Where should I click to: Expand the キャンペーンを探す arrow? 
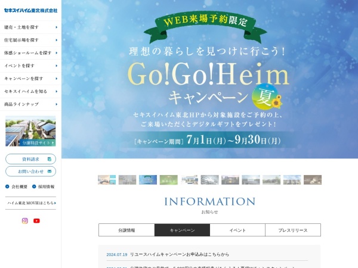(x=57, y=79)
